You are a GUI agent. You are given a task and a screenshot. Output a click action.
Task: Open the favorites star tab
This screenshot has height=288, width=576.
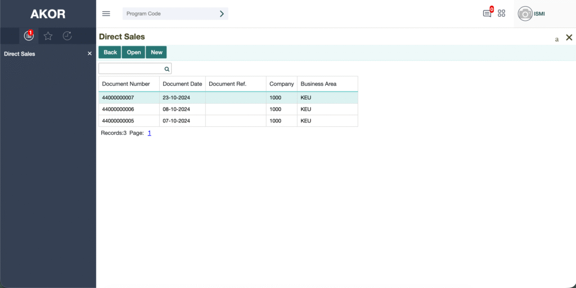(x=48, y=36)
